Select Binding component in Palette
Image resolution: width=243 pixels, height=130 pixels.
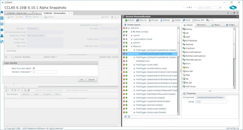[187, 29]
